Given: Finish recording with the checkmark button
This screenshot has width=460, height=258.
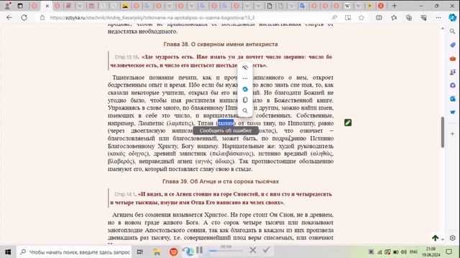Looking at the screenshot, I should [267, 250].
